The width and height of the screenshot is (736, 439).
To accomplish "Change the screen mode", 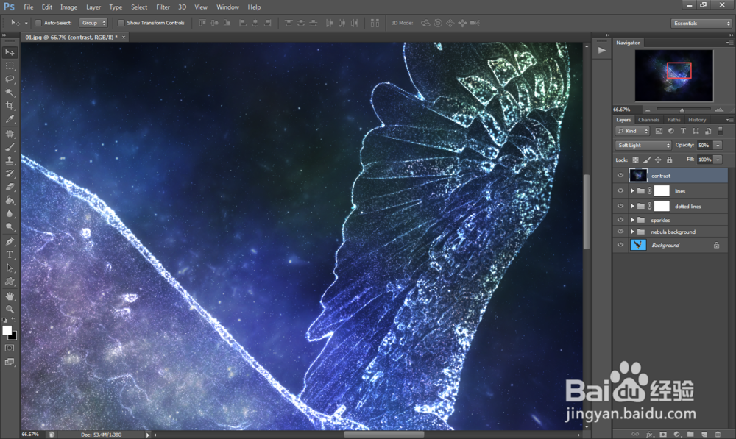I will pyautogui.click(x=10, y=362).
